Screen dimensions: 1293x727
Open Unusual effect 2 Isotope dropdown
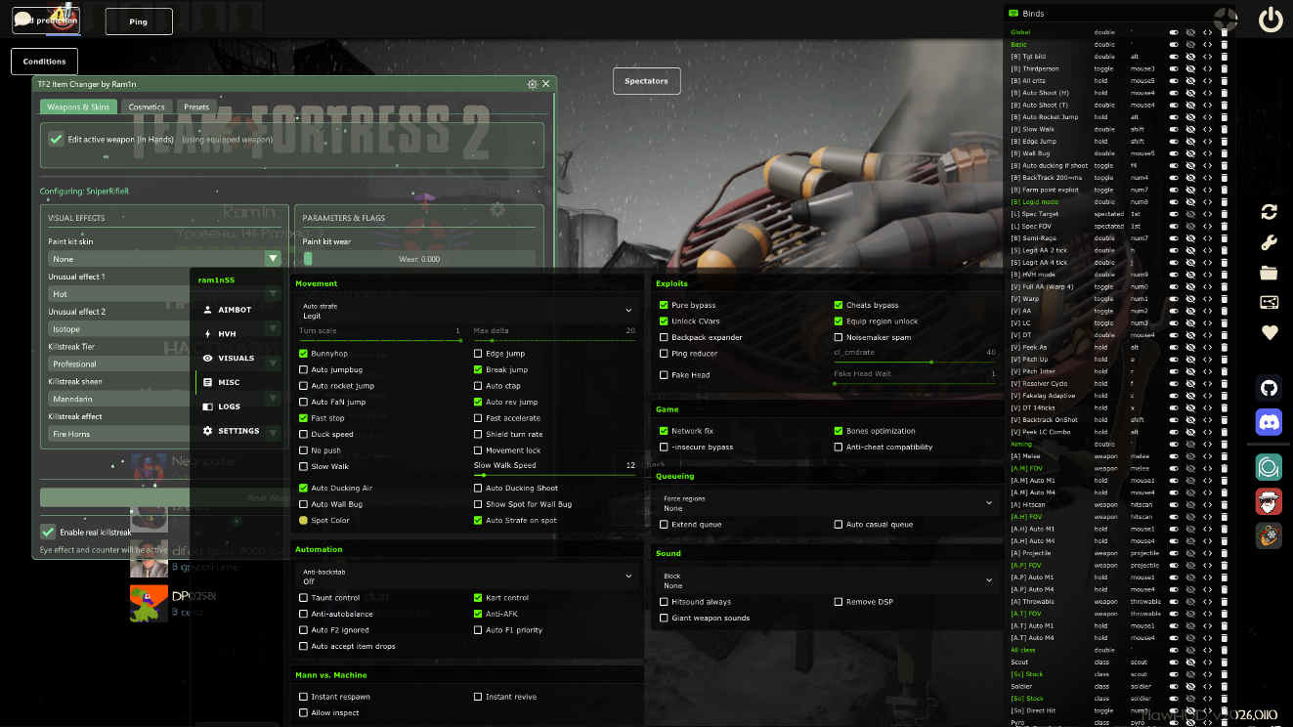coord(165,329)
